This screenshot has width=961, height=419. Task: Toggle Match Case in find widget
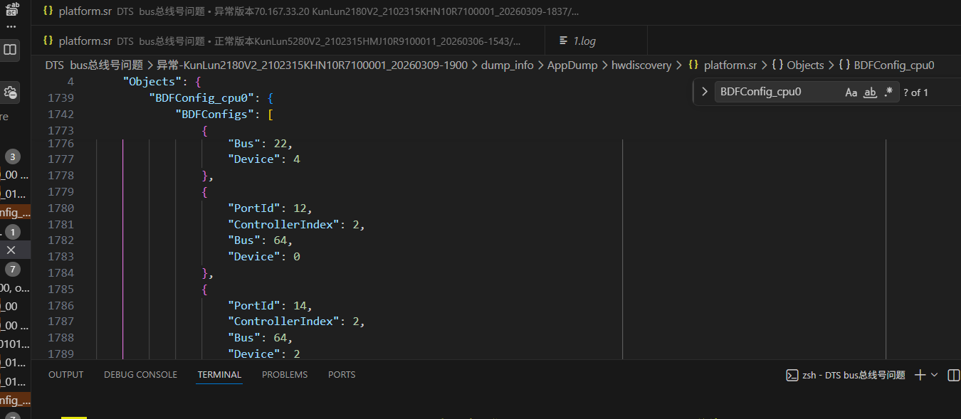click(x=851, y=92)
